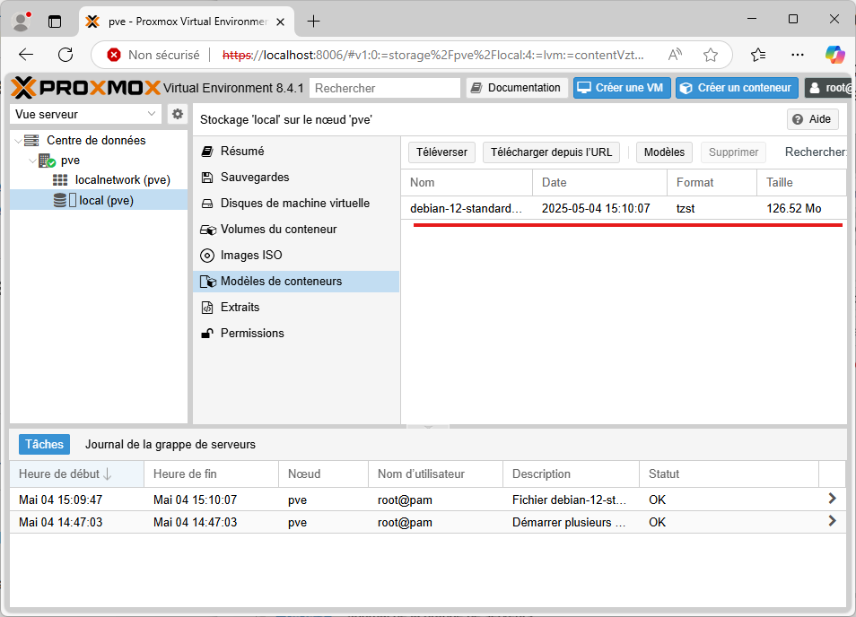Image resolution: width=856 pixels, height=617 pixels.
Task: Sort tasks by Heure de début column
Action: pyautogui.click(x=77, y=474)
